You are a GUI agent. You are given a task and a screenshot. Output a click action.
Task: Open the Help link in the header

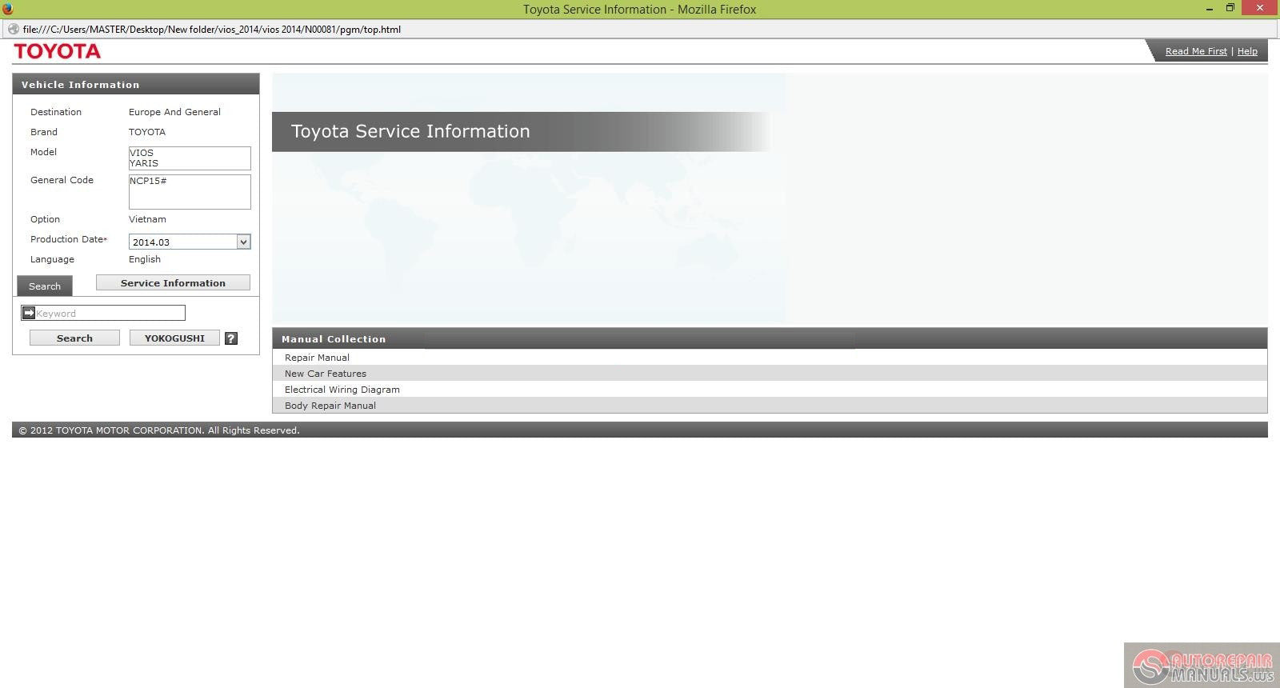pyautogui.click(x=1247, y=51)
